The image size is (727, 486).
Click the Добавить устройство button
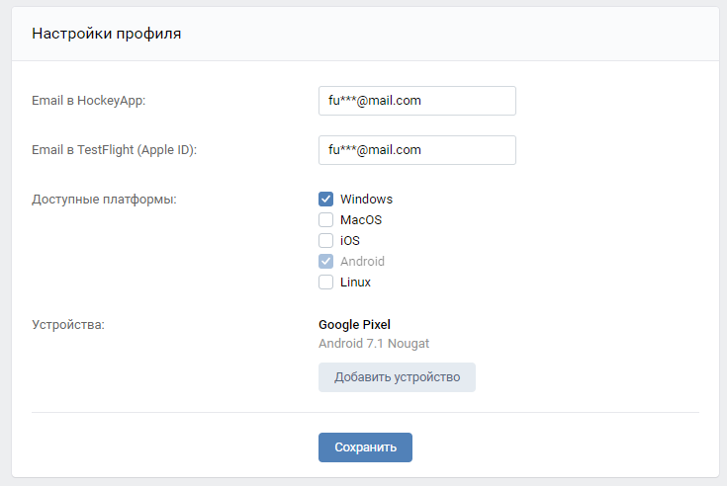[397, 377]
